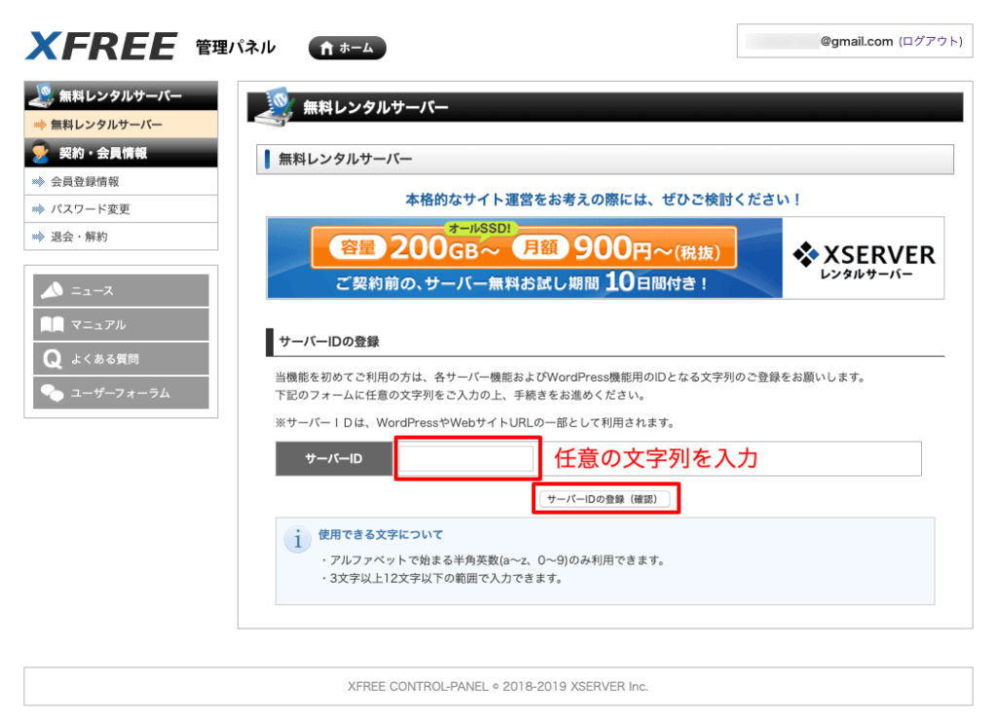Screen dimensions: 997x722
Task: Click the ログアウト logout link
Action: click(x=932, y=41)
